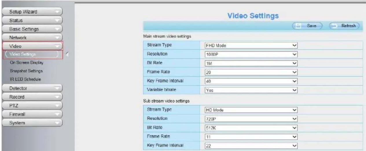Open sub stream Bit Rate dropdown showing 512K

tap(251, 127)
